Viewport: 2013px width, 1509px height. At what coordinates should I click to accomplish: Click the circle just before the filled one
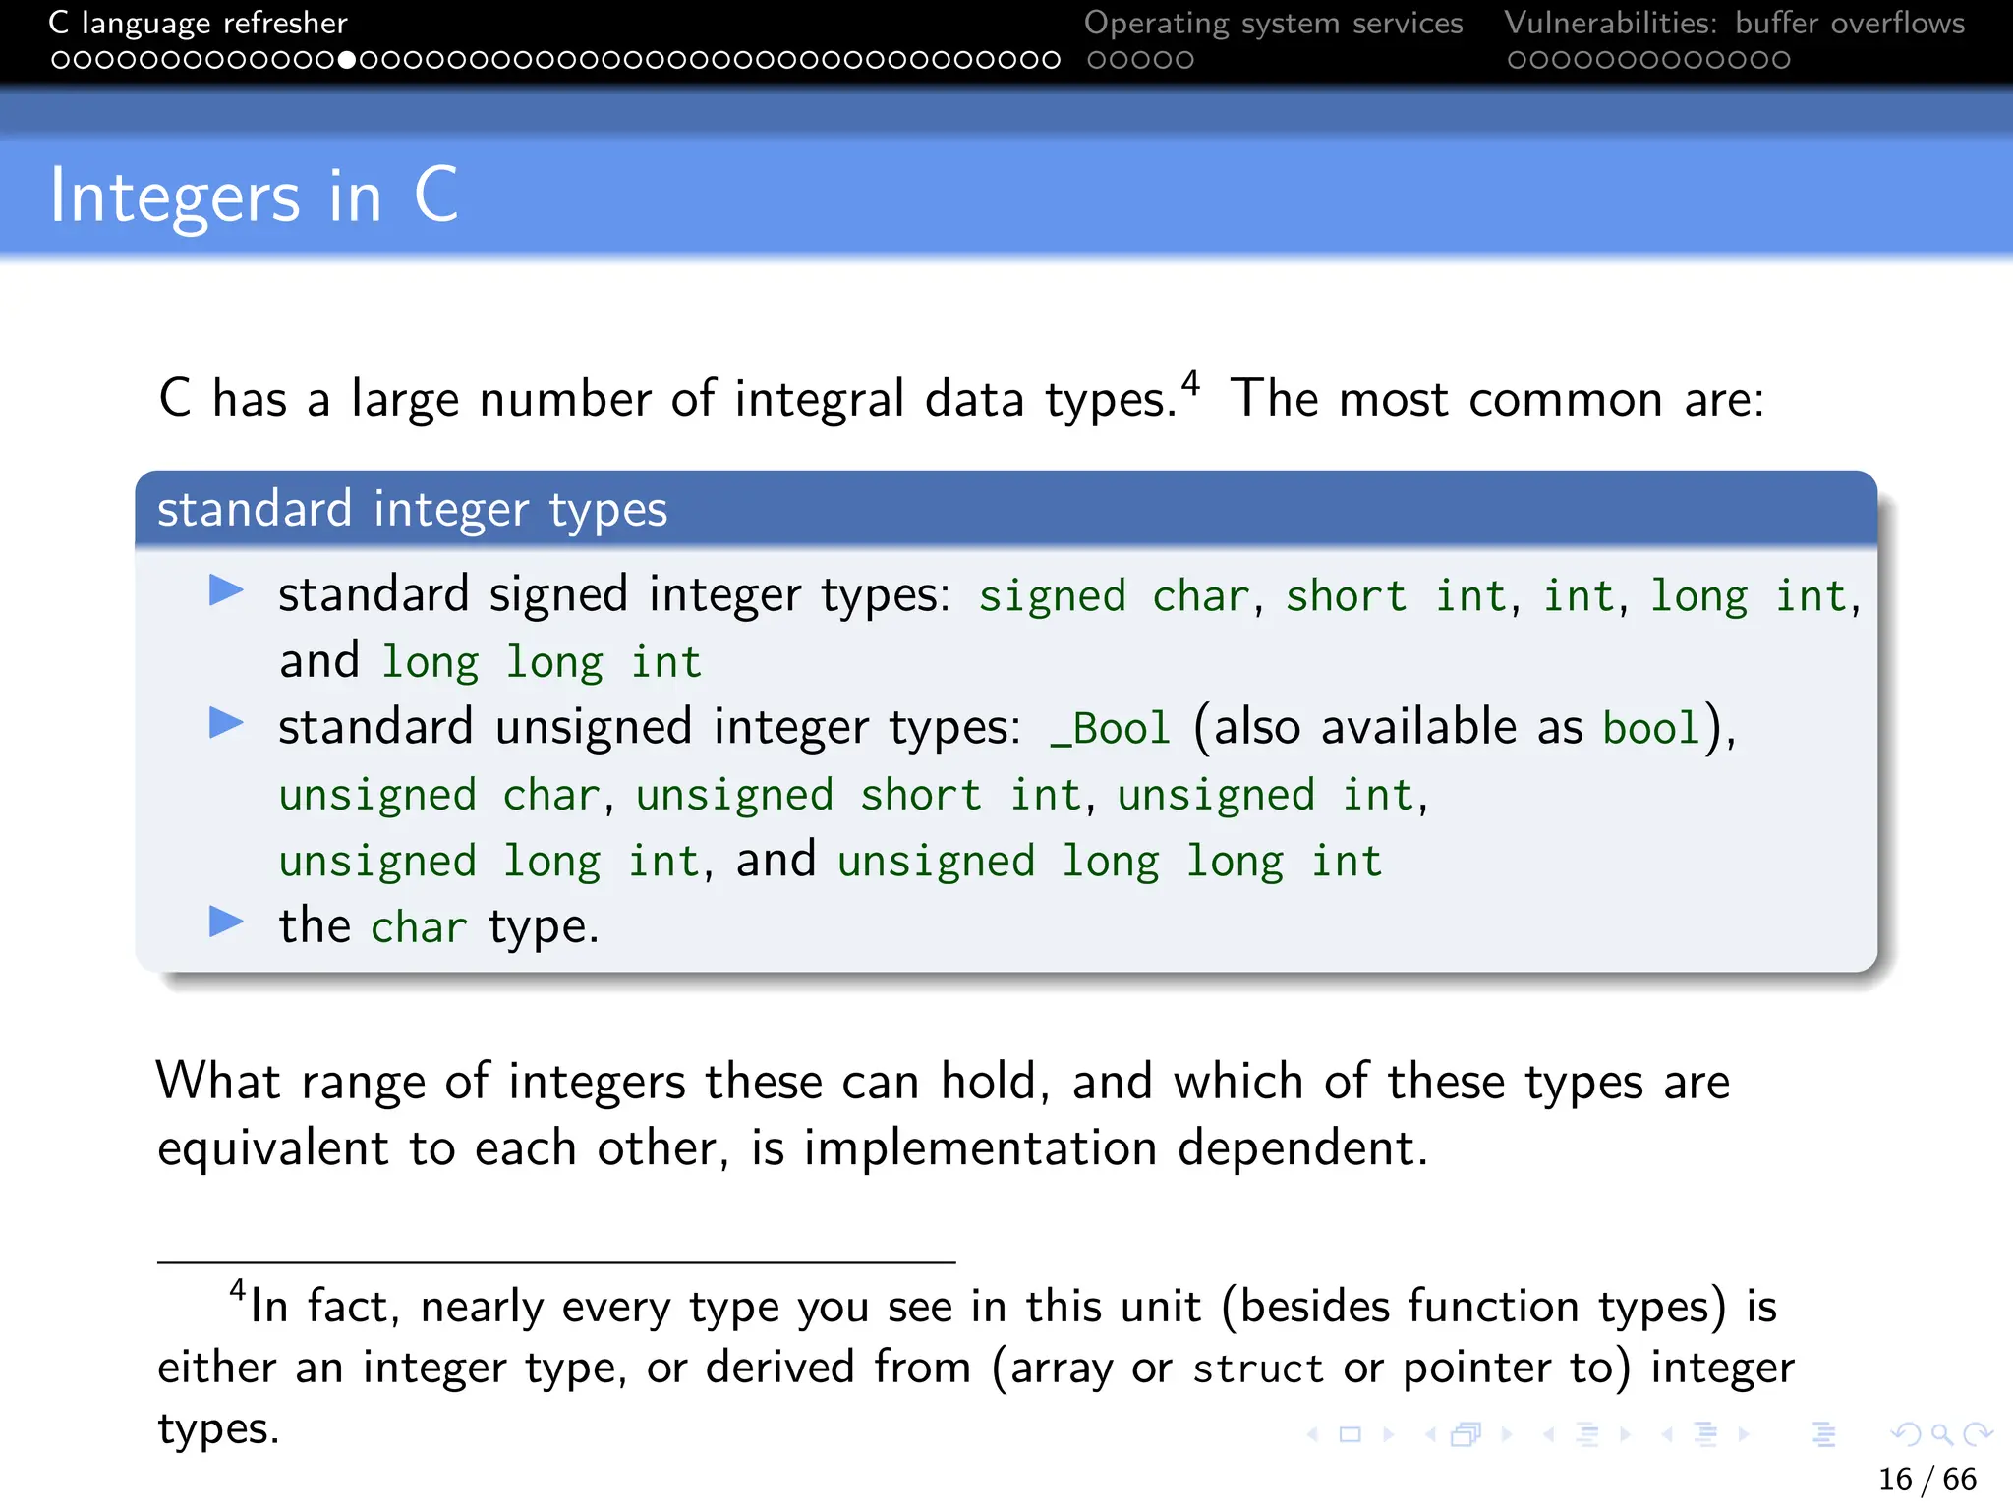coord(324,60)
